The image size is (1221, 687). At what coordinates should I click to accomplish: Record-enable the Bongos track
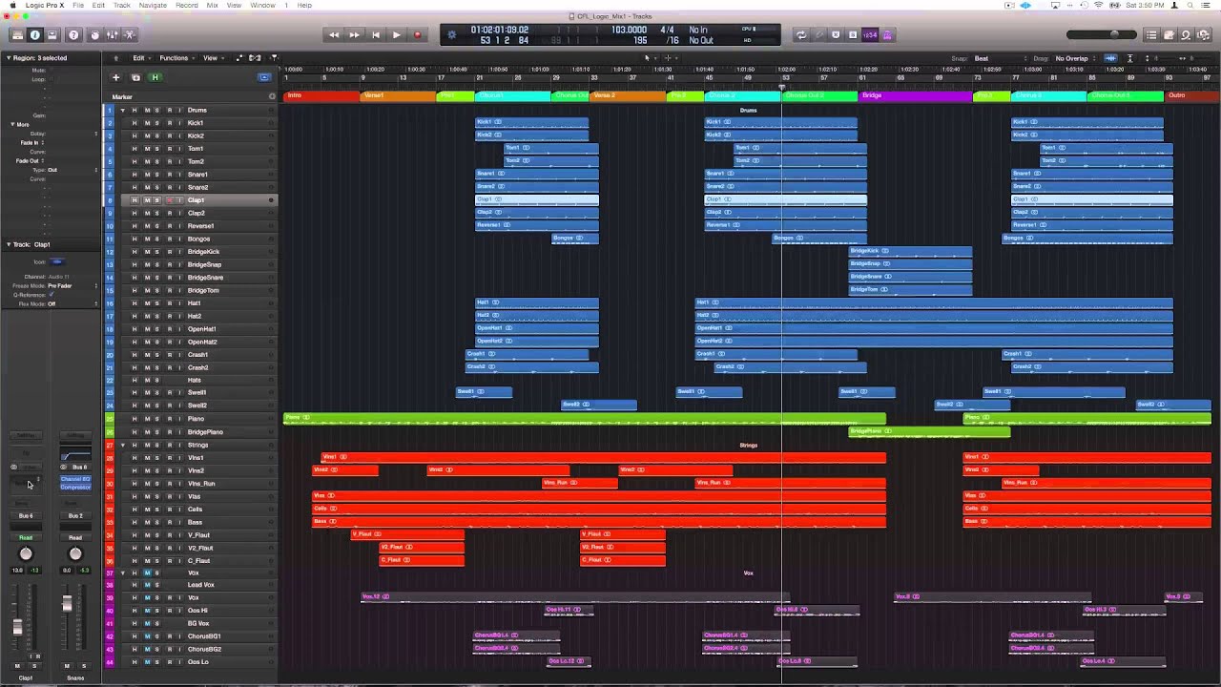pos(169,239)
